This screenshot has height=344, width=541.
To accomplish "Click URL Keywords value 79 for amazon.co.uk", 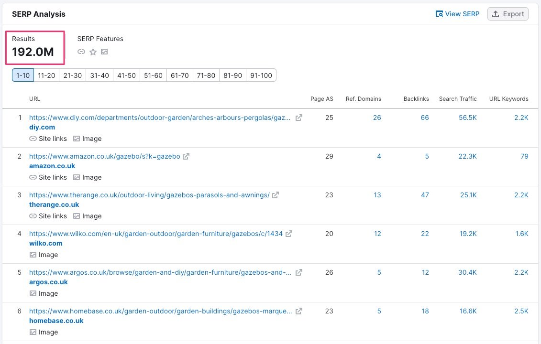I will click(524, 156).
